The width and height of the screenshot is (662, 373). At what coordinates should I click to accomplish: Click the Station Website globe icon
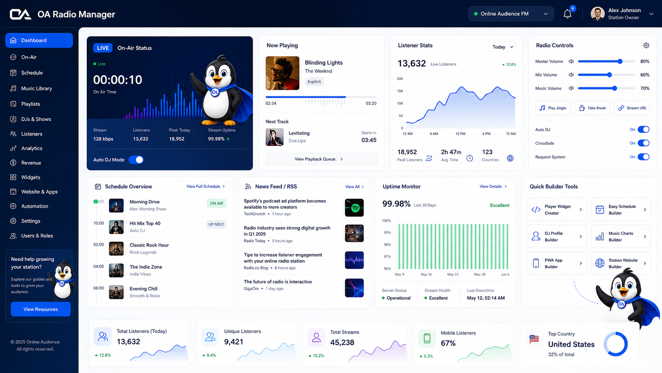click(600, 263)
